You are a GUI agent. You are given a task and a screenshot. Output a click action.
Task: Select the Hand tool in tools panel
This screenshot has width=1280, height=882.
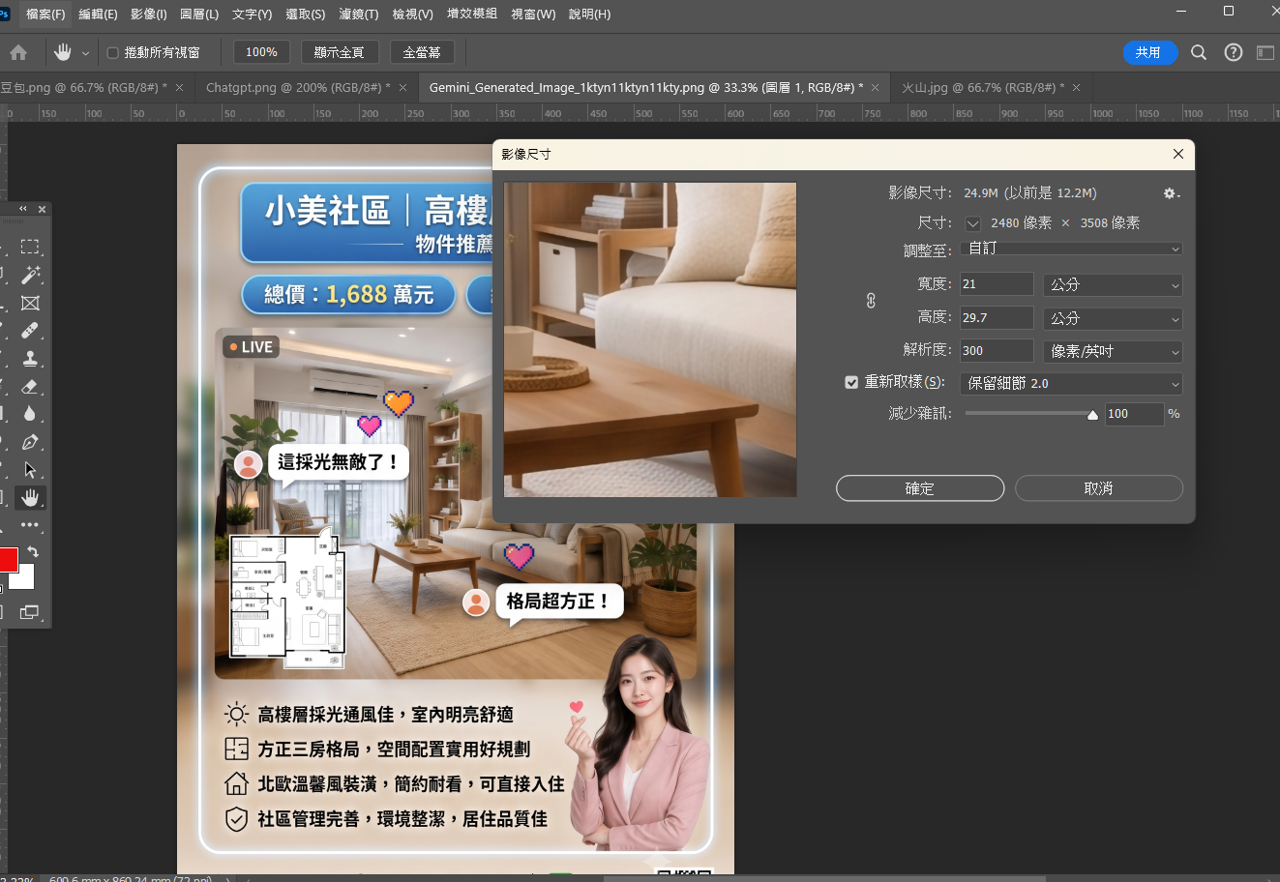30,497
